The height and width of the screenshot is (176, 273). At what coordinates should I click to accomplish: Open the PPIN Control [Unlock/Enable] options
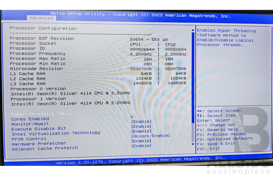[150, 136]
